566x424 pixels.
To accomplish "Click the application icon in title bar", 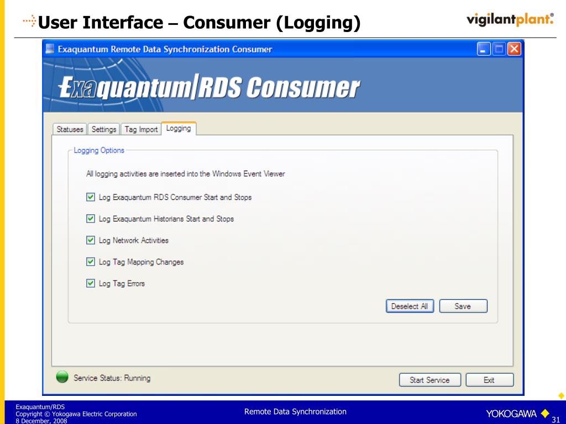I will 50,49.
